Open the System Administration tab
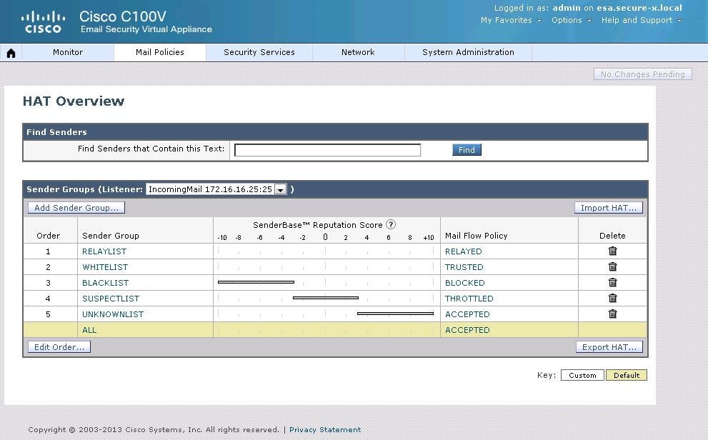This screenshot has height=440, width=708. click(468, 52)
